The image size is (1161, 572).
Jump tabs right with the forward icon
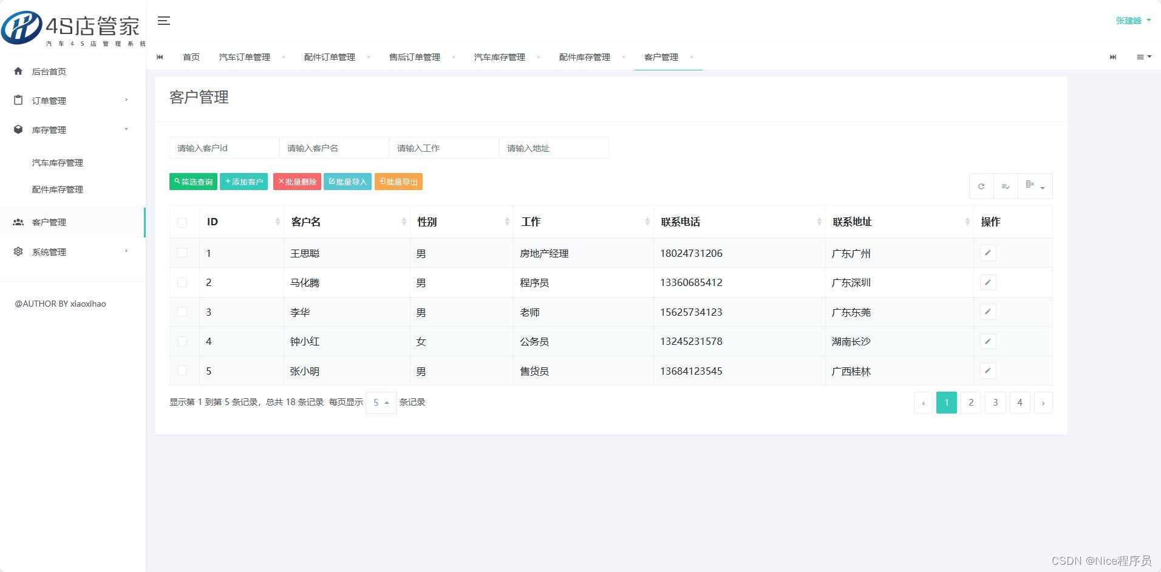(x=1113, y=57)
